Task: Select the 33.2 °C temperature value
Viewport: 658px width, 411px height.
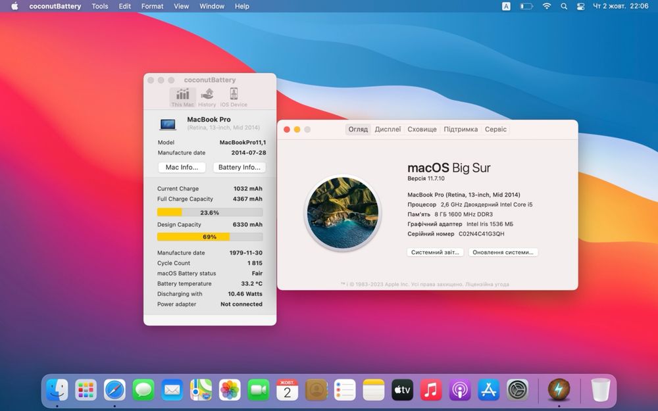Action: pos(252,283)
